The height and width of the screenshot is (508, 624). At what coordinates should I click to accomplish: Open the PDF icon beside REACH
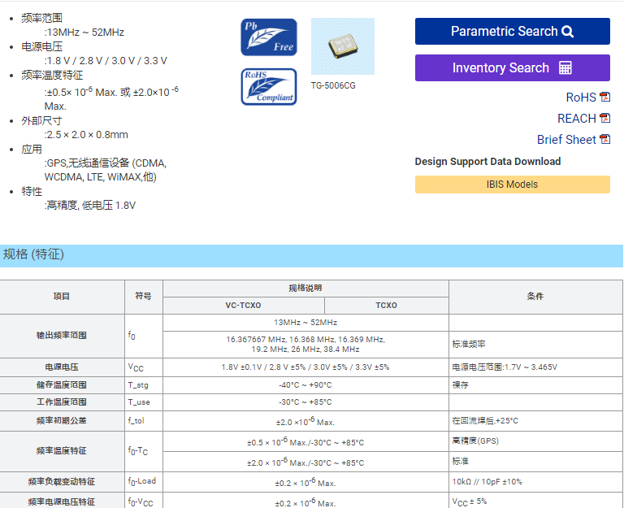coord(604,119)
